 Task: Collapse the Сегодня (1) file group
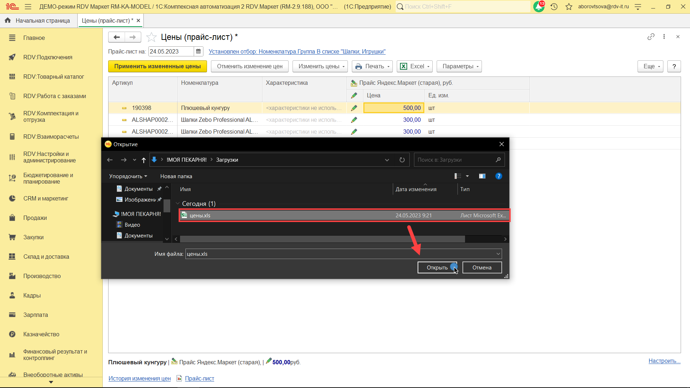(178, 204)
